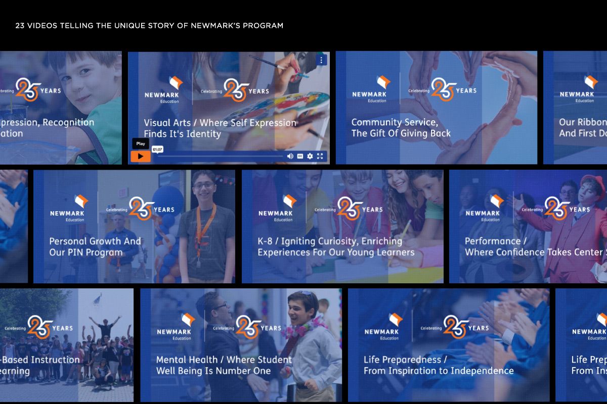Viewport: 607px width, 404px height.
Task: Click Newmark Education logo on Community Service video
Action: tap(370, 89)
